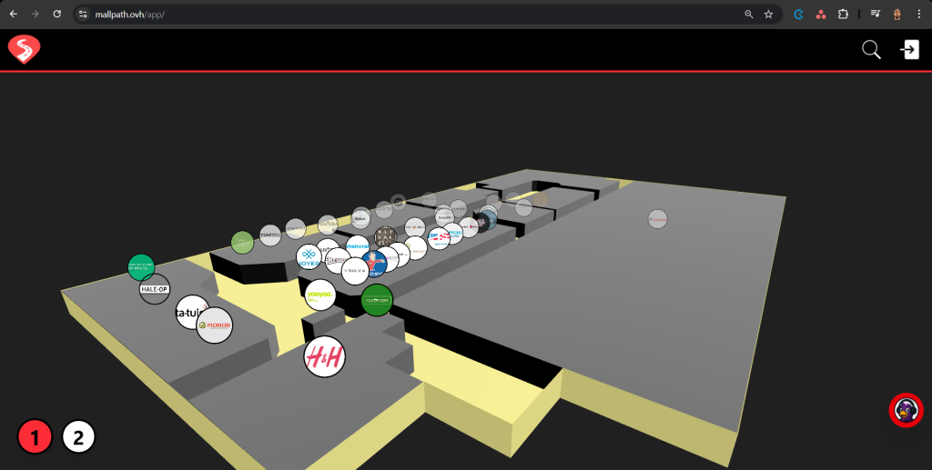932x470 pixels.
Task: Select the HALE-OP store marker
Action: pos(155,289)
